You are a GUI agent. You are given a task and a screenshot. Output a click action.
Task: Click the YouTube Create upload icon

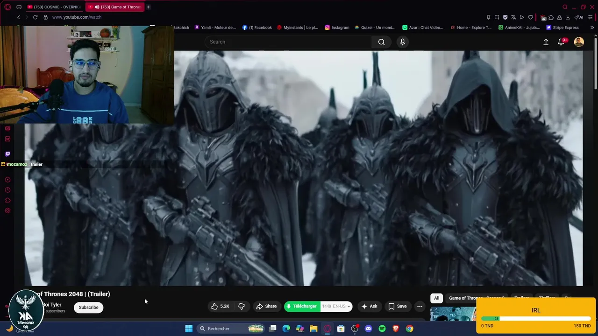pos(546,42)
